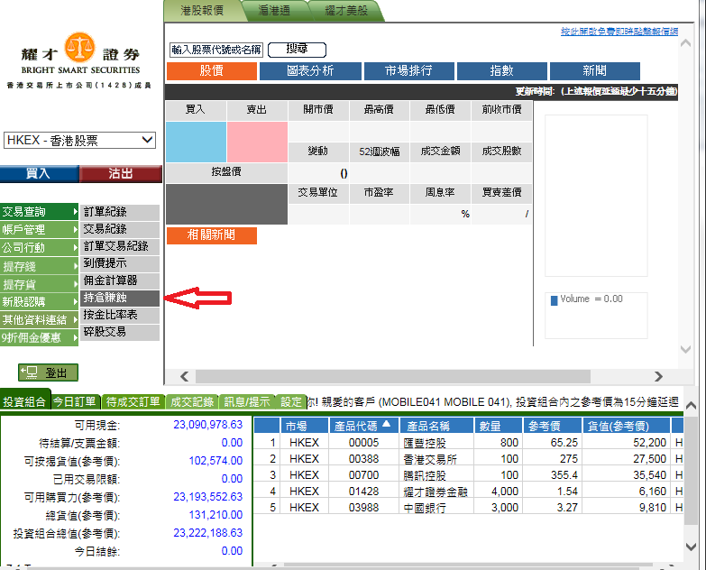
Task: Click the Bright Smart Securities logo
Action: [x=79, y=60]
